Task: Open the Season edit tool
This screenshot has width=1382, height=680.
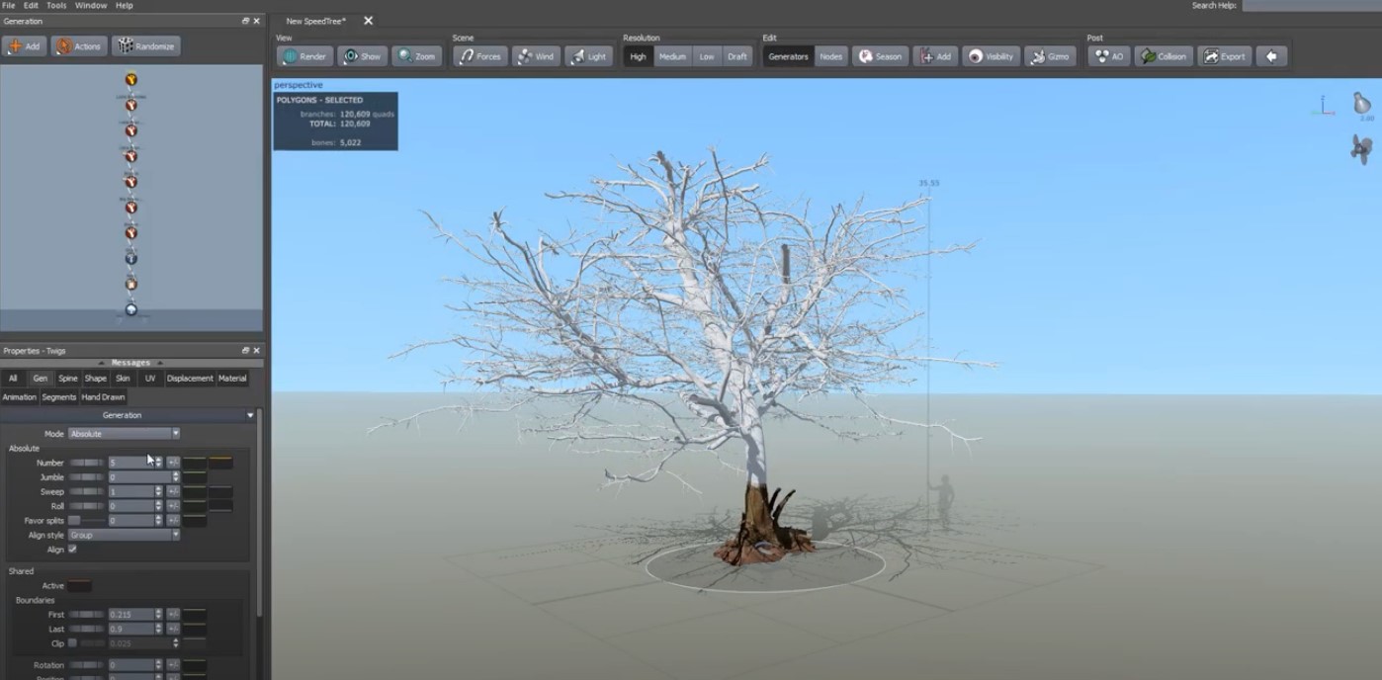Action: [x=880, y=56]
